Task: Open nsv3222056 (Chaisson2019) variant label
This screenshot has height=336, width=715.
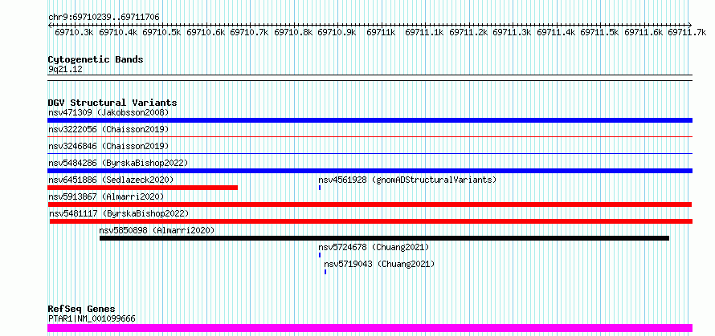Action: click(108, 129)
